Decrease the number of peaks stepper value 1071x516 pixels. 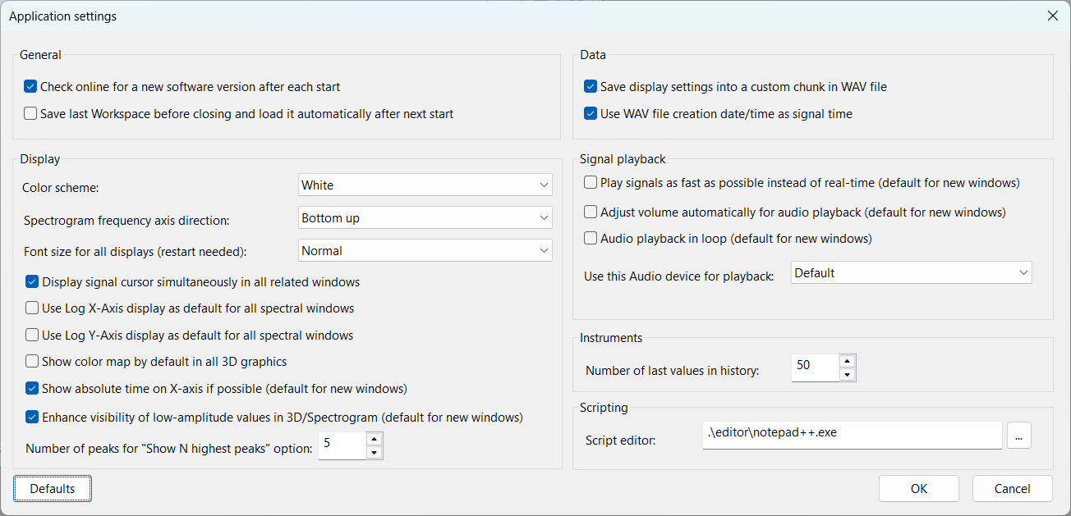(x=374, y=452)
